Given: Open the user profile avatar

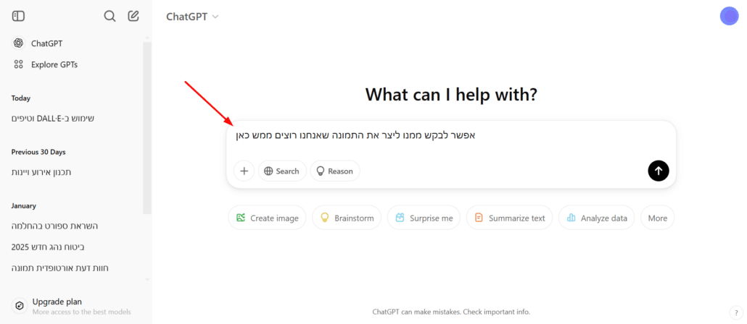Looking at the screenshot, I should [x=729, y=16].
